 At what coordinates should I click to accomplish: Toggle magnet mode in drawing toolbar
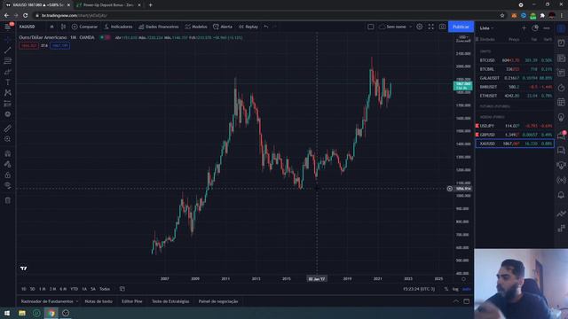(8, 153)
